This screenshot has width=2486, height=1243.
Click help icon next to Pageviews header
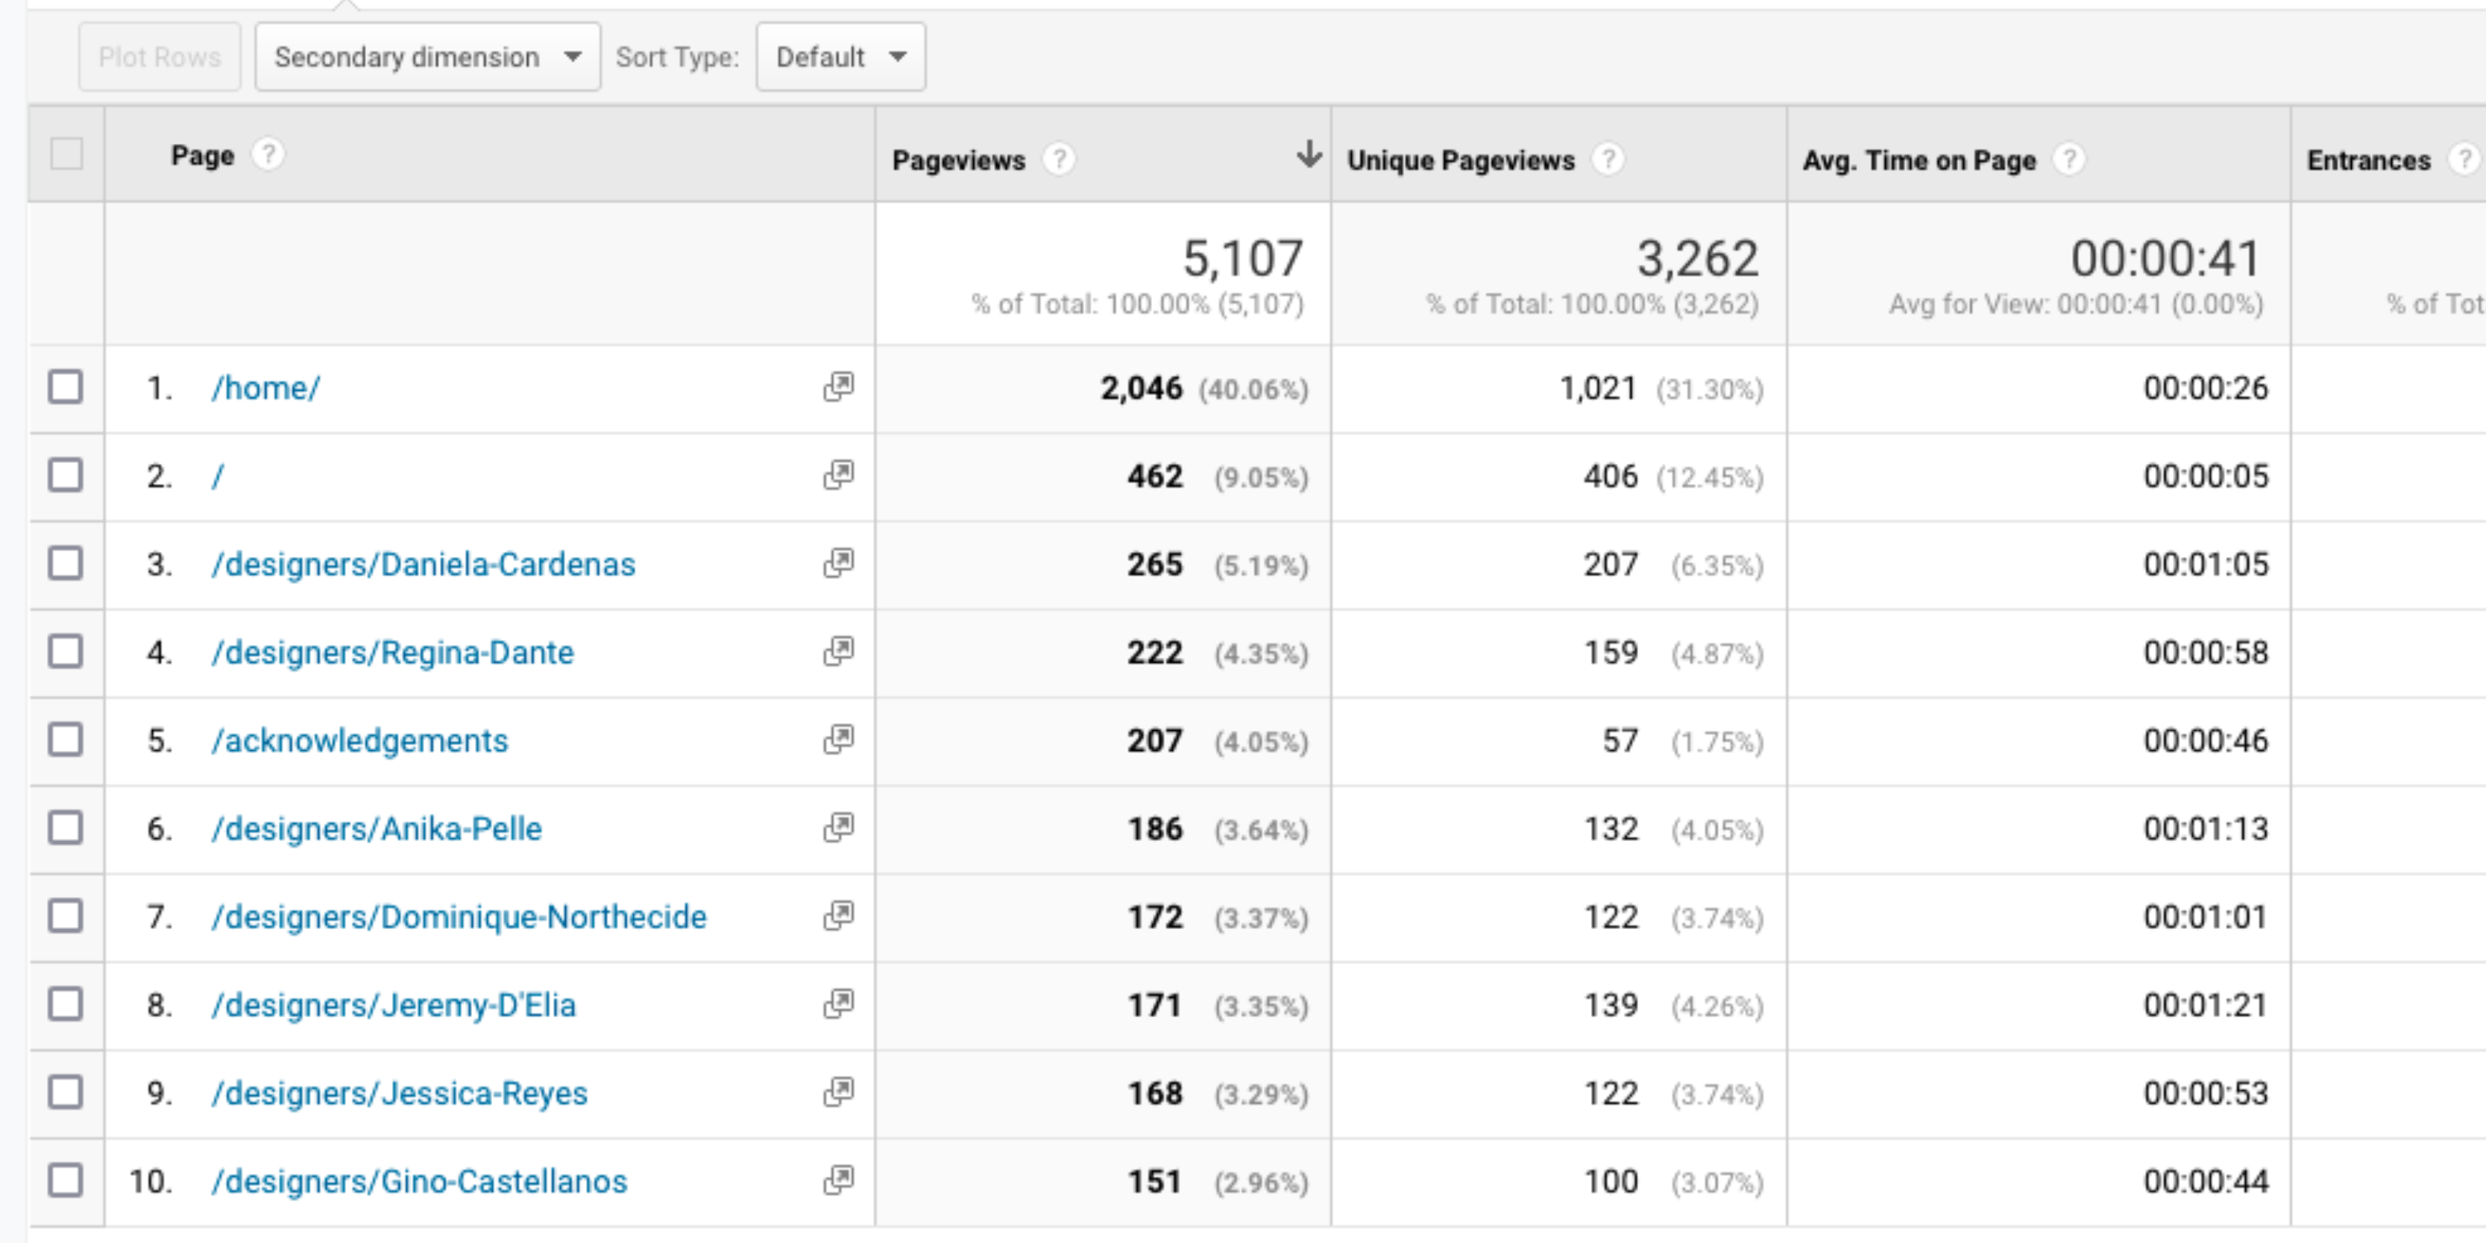pyautogui.click(x=1059, y=160)
